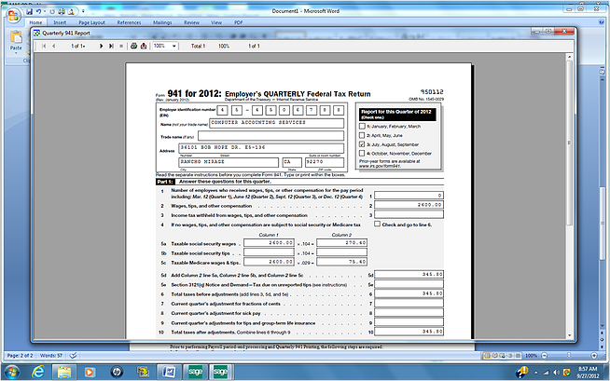Switch to Draft view
The width and height of the screenshot is (610, 381).
[x=518, y=355]
